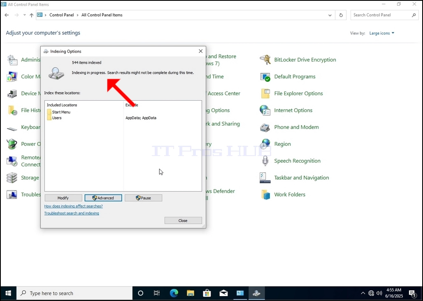The width and height of the screenshot is (423, 301).
Task: Close the Indexing Options dialog via Close button
Action: 183,221
